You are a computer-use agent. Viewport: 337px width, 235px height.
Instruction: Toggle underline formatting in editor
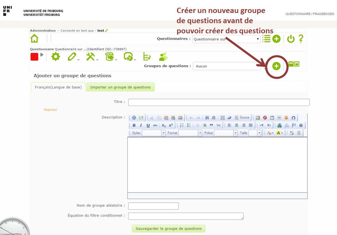148,125
